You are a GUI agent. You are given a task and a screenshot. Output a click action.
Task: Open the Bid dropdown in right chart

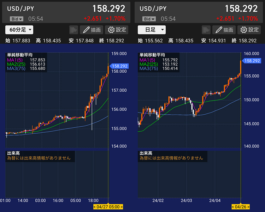coord(149,19)
